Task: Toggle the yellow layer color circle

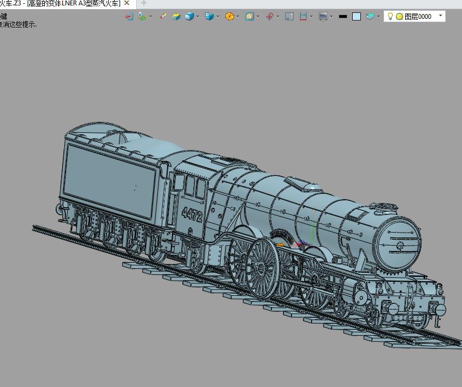Action: 399,16
